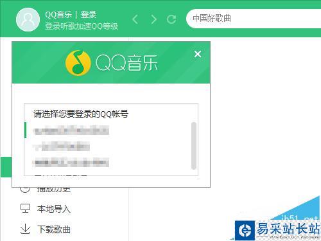This screenshot has height=241, width=321.
Task: Click the QQ音乐 text in the header
Action: click(58, 15)
